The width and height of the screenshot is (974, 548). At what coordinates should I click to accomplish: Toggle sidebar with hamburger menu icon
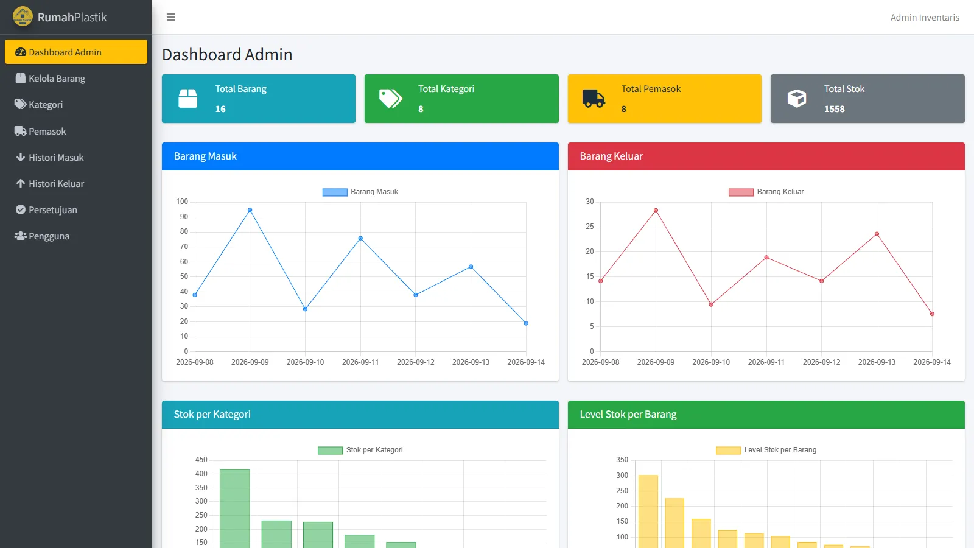click(171, 17)
